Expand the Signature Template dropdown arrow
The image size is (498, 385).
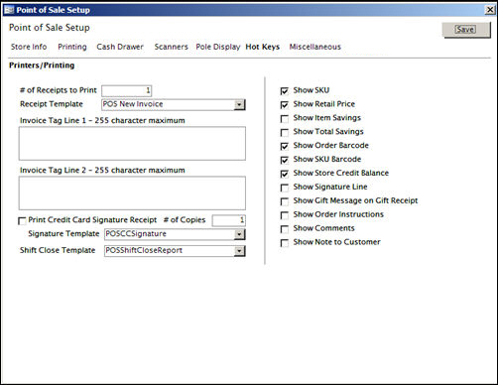[x=239, y=234]
